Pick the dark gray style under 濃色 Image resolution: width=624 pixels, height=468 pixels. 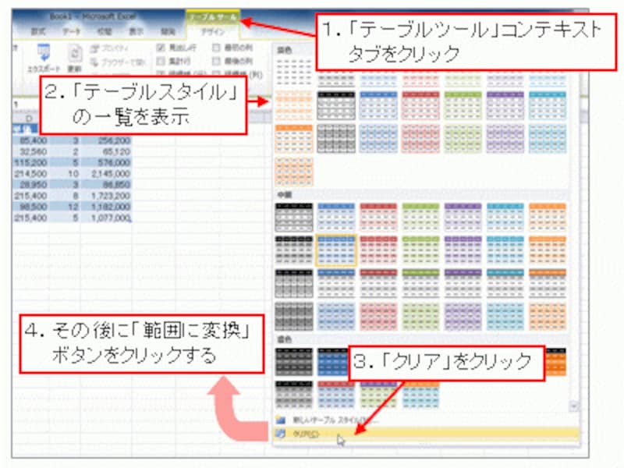[294, 362]
